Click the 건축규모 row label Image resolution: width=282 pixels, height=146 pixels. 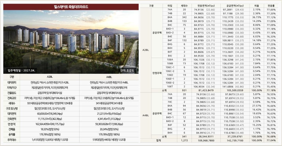[x=12, y=98]
